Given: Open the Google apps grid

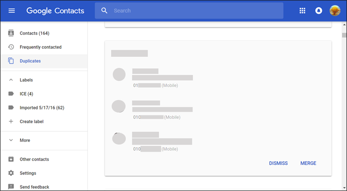Looking at the screenshot, I should coord(302,10).
